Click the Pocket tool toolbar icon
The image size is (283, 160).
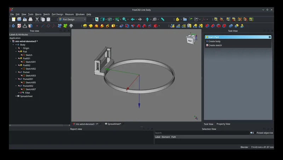(121, 26)
